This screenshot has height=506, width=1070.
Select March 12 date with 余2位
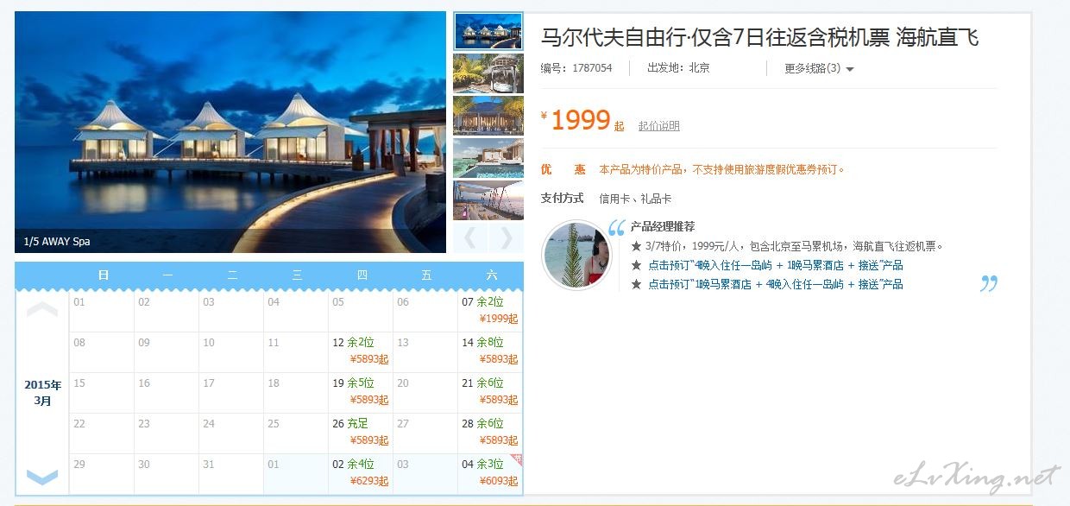[361, 351]
